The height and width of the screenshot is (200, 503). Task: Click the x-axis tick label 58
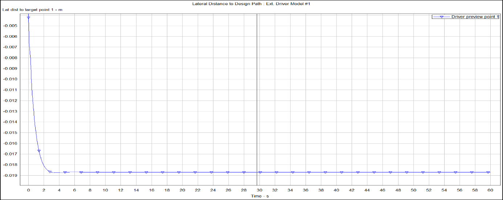tap(475, 190)
